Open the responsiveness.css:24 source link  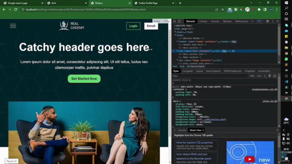[264, 89]
